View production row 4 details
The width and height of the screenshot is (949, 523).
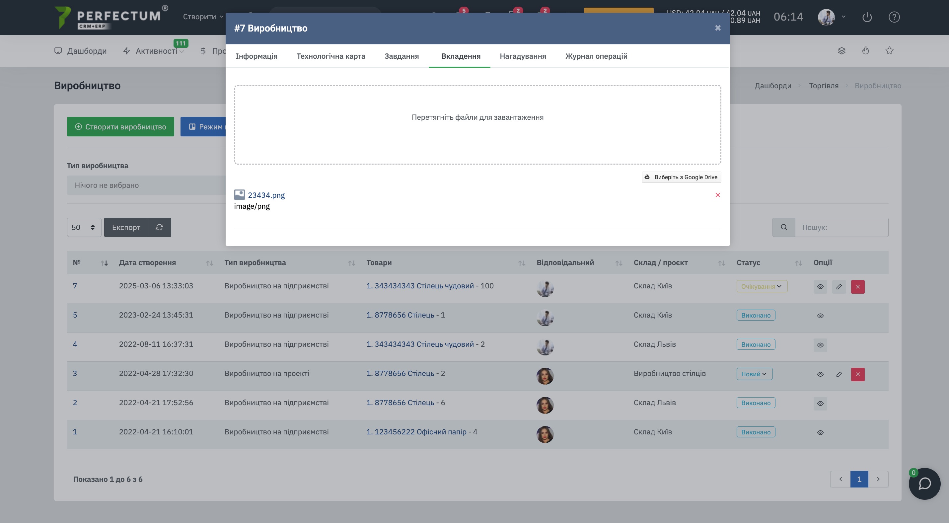(x=820, y=345)
